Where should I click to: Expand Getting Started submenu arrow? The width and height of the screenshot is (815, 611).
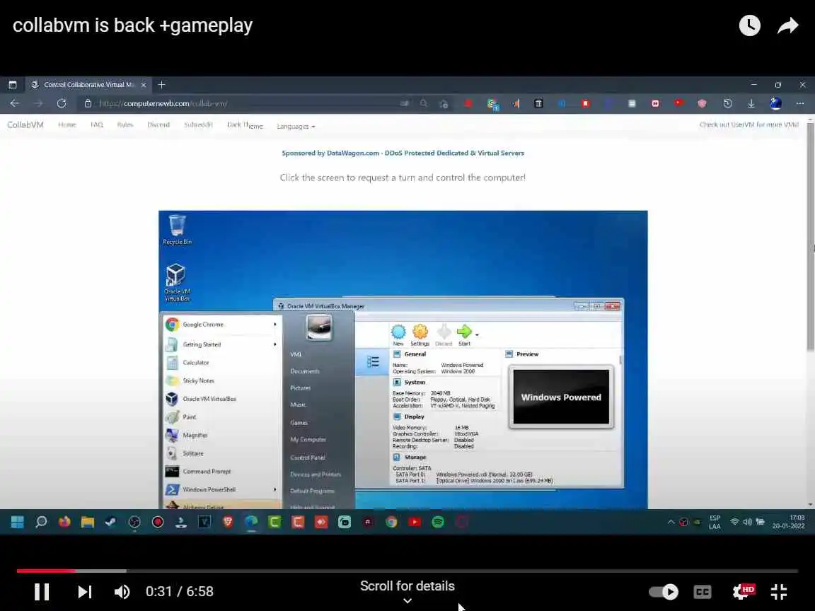pyautogui.click(x=275, y=344)
